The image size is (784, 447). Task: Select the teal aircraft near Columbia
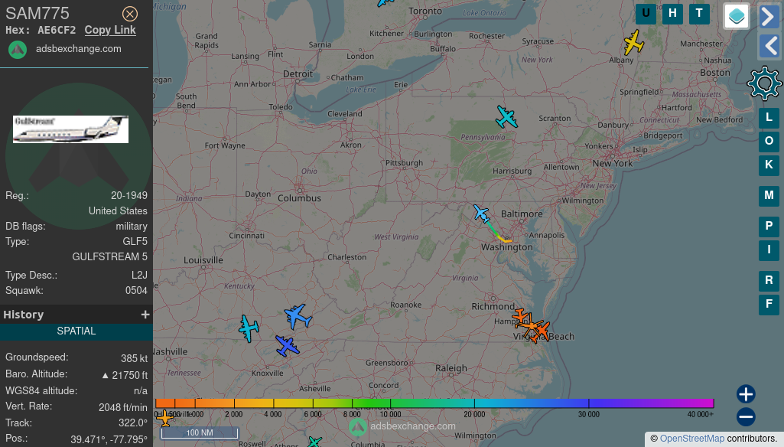[x=314, y=442]
